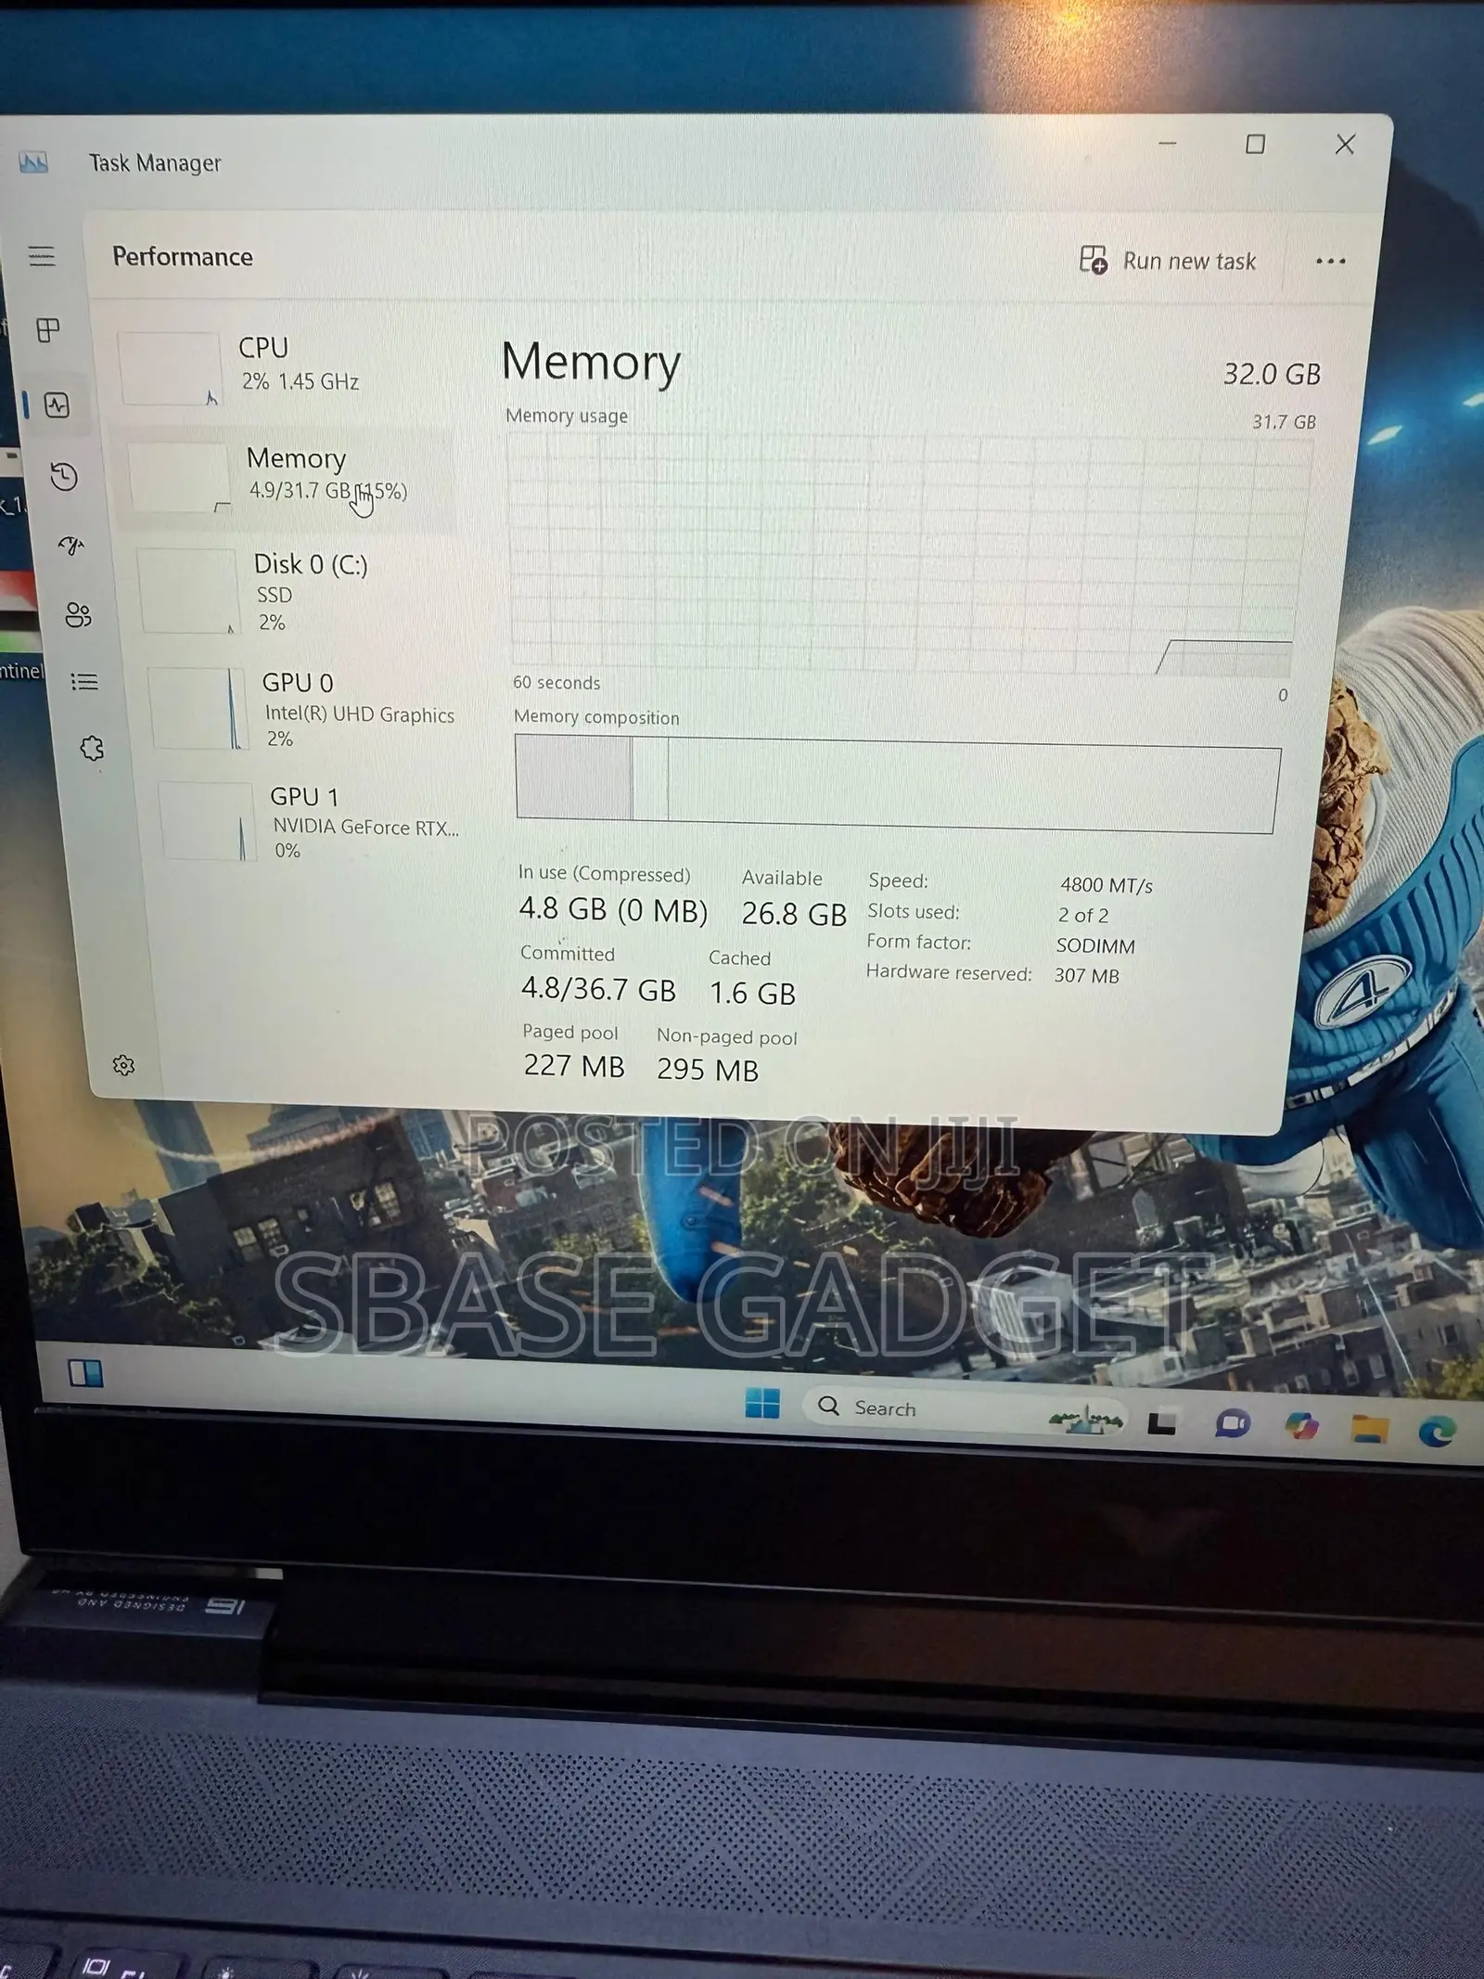The width and height of the screenshot is (1484, 1979).
Task: Click the Available 26.8 GB value
Action: [794, 914]
